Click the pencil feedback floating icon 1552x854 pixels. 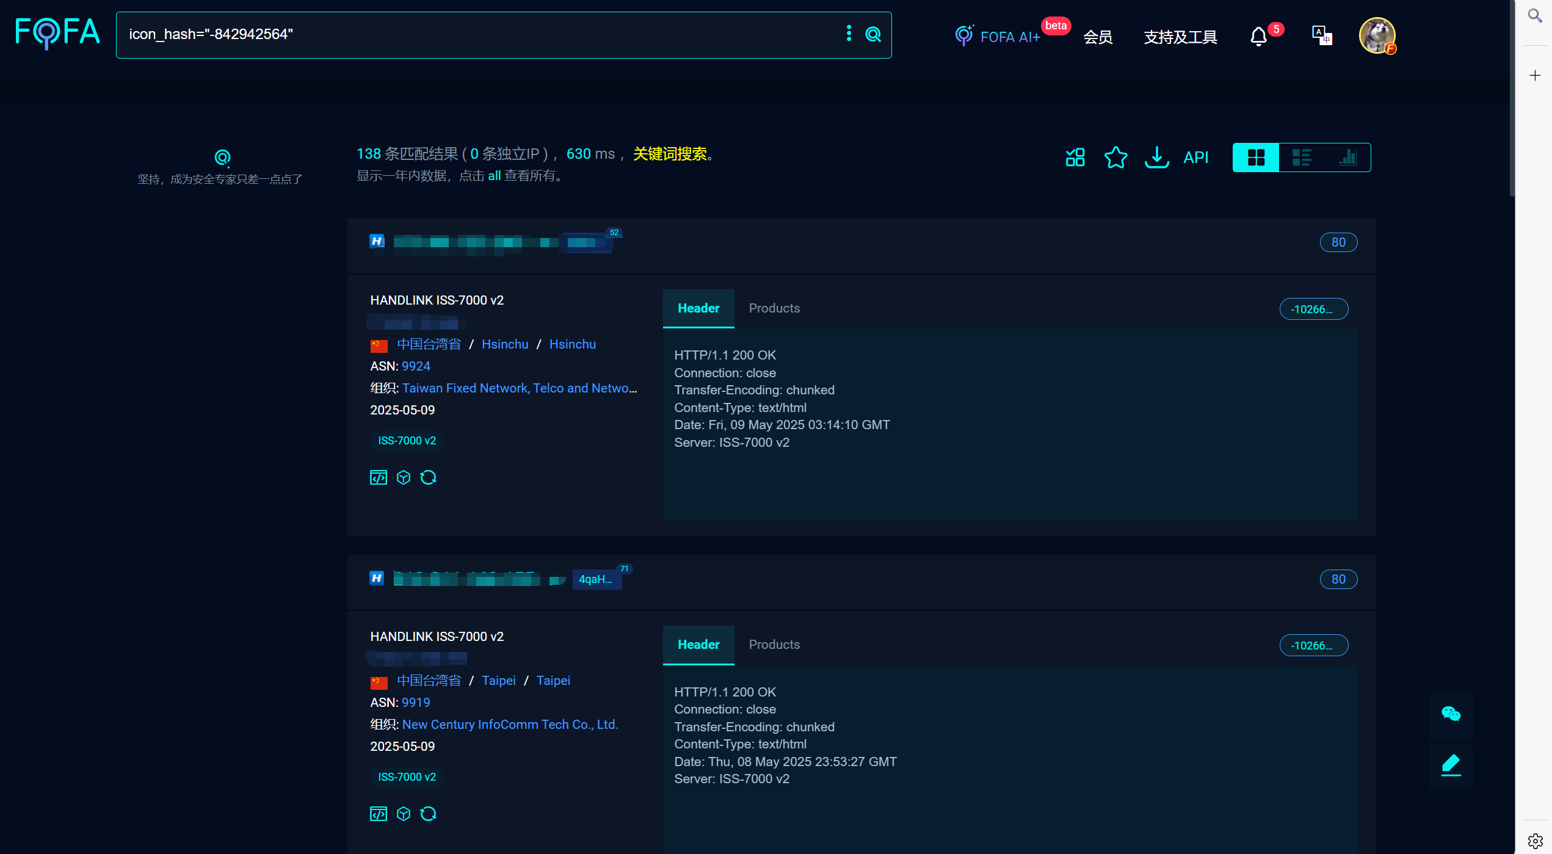[x=1451, y=765]
